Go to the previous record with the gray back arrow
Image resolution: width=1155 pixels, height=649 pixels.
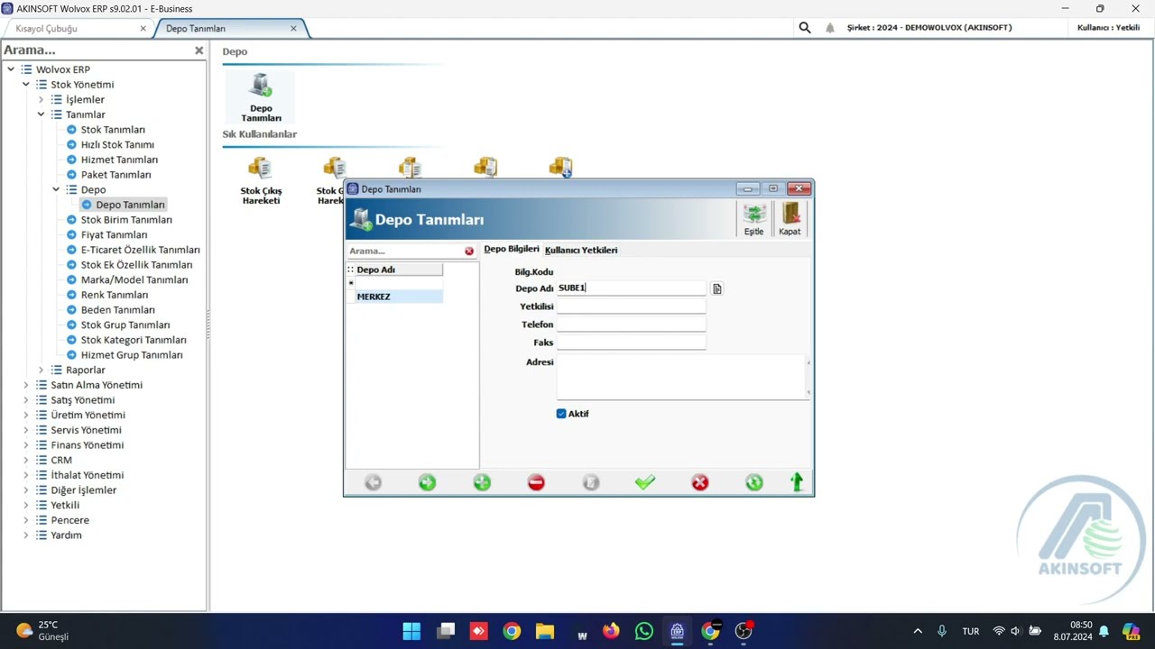[373, 482]
